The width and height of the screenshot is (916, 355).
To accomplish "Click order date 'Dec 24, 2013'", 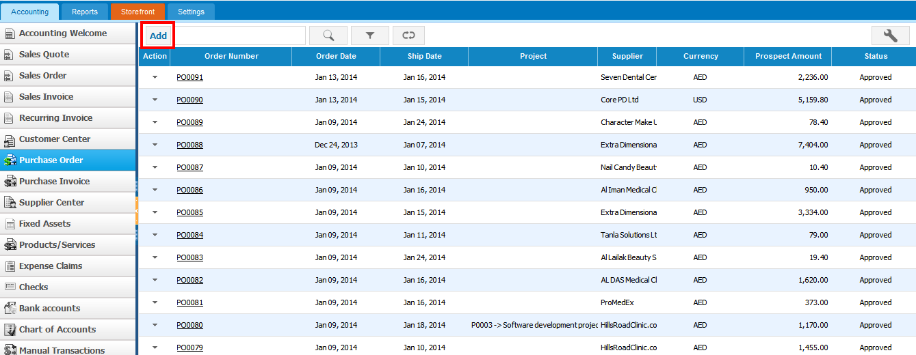I will [336, 145].
